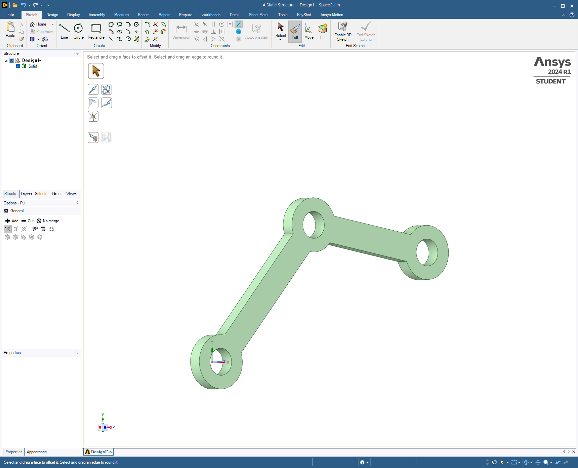Click the Draft tool guide icon
578x468 pixels.
point(93,103)
